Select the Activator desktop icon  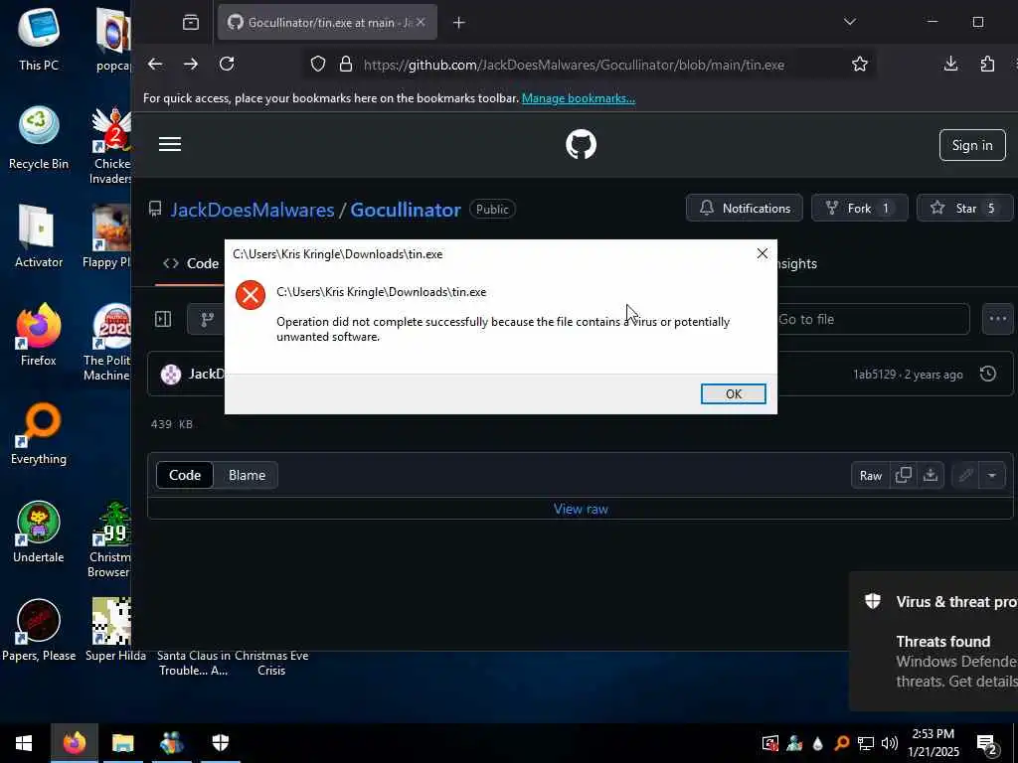[x=39, y=236]
